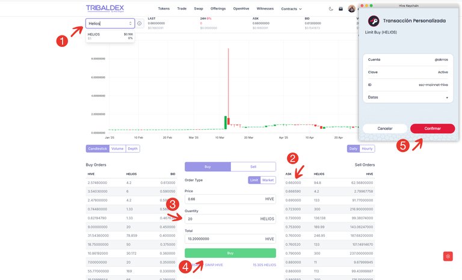The width and height of the screenshot is (462, 280).
Task: Switch to the Sell tab
Action: tap(253, 166)
